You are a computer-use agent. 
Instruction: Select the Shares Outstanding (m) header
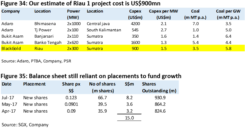159,87
